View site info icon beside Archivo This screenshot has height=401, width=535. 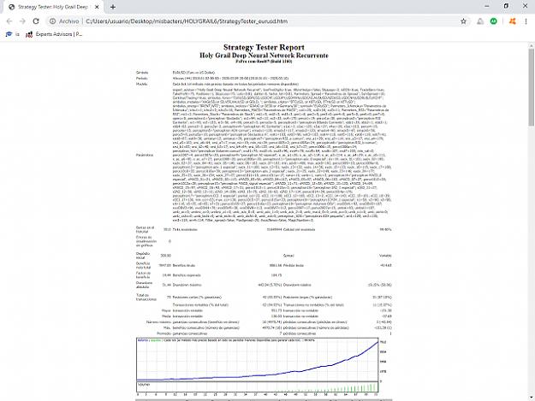click(52, 21)
